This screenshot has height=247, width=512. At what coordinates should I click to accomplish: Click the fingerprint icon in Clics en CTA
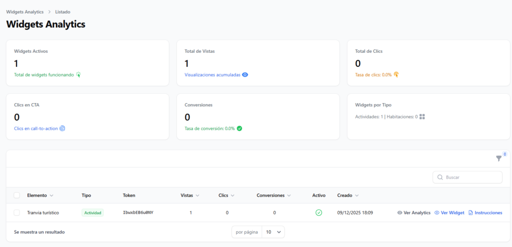coord(62,128)
